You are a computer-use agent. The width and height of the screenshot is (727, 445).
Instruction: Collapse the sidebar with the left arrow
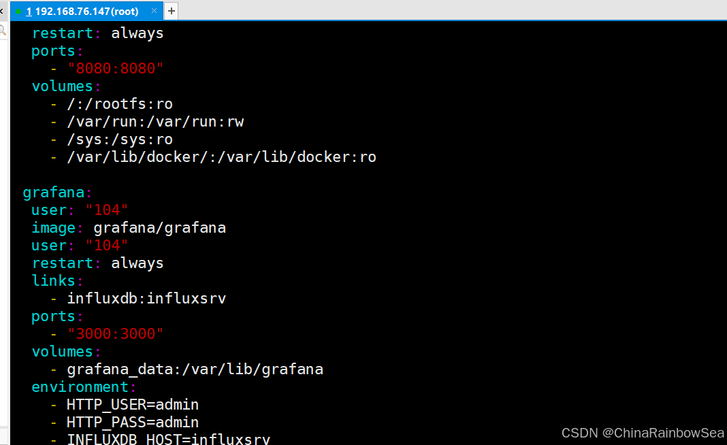pos(2,11)
